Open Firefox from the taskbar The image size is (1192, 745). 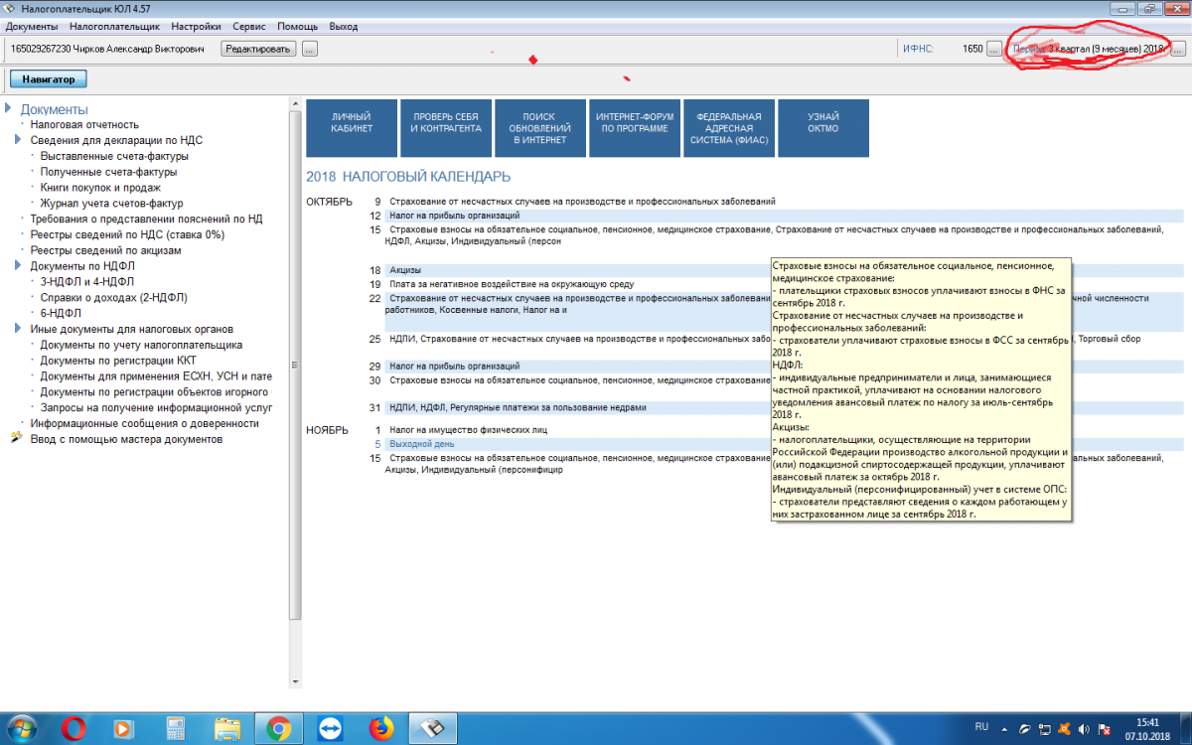coord(380,729)
